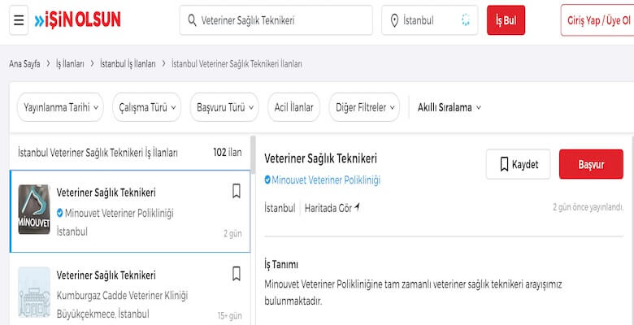Image resolution: width=634 pixels, height=325 pixels.
Task: Open Akıllı Sıralama sort dropdown
Action: (x=449, y=107)
